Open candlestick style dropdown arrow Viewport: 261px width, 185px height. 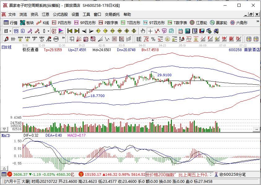pos(48,31)
